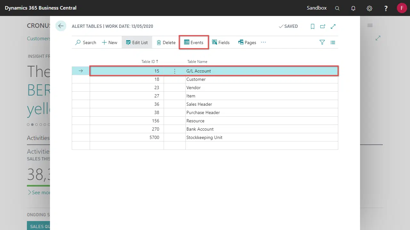This screenshot has width=410, height=230.
Task: Toggle Edit List mode
Action: click(137, 42)
